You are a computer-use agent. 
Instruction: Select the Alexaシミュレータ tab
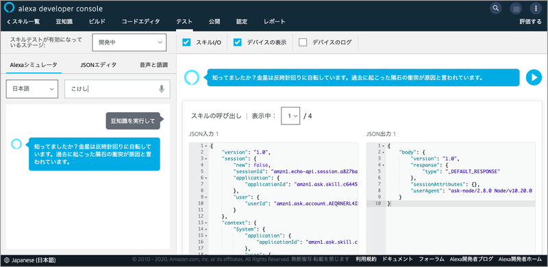(34, 64)
